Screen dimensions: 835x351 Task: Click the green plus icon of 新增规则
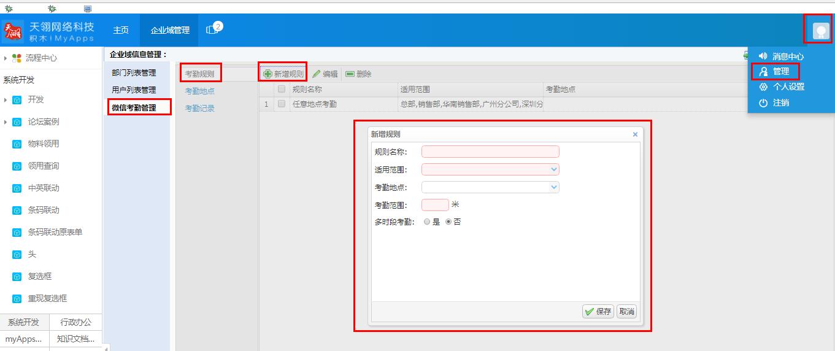coord(267,74)
